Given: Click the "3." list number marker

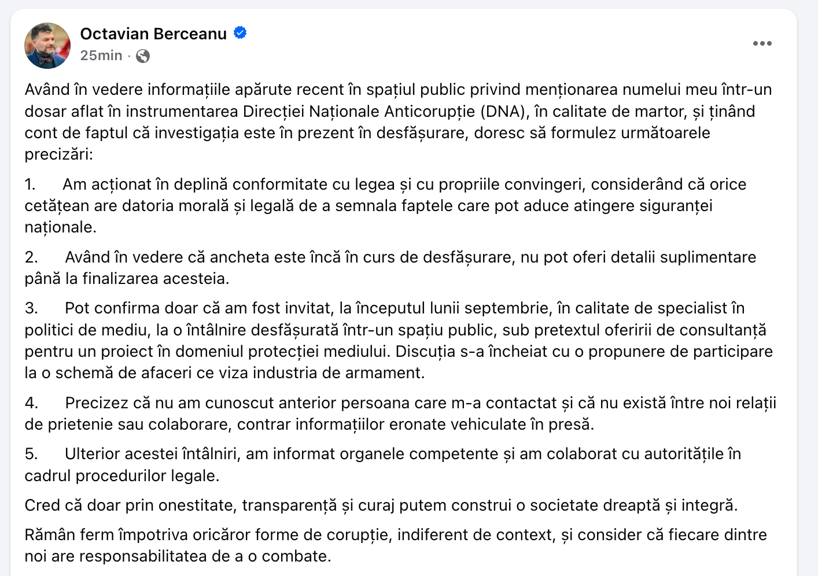Looking at the screenshot, I should pyautogui.click(x=31, y=308).
